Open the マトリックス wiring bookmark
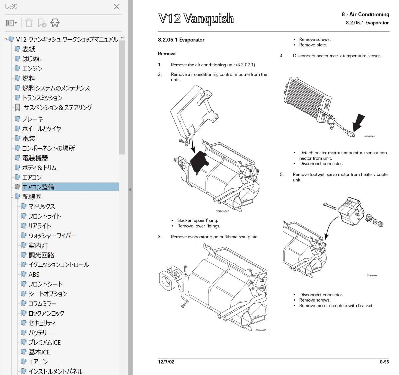Image resolution: width=399 pixels, height=375 pixels. (x=42, y=206)
